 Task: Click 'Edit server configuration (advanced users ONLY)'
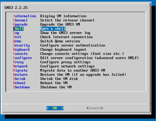click(x=89, y=58)
